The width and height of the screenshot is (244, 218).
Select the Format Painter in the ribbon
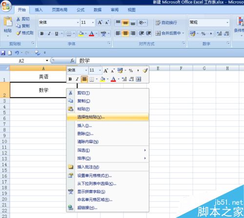[25, 33]
